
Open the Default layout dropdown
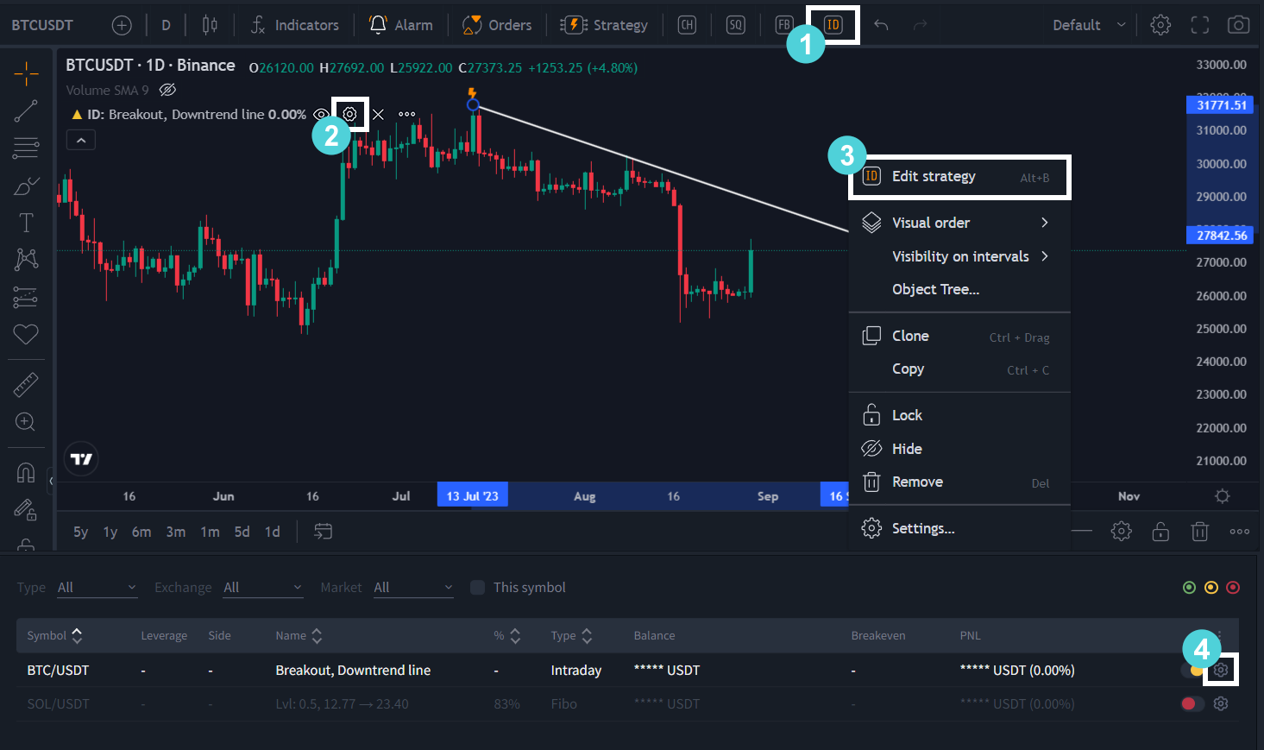[x=1089, y=25]
